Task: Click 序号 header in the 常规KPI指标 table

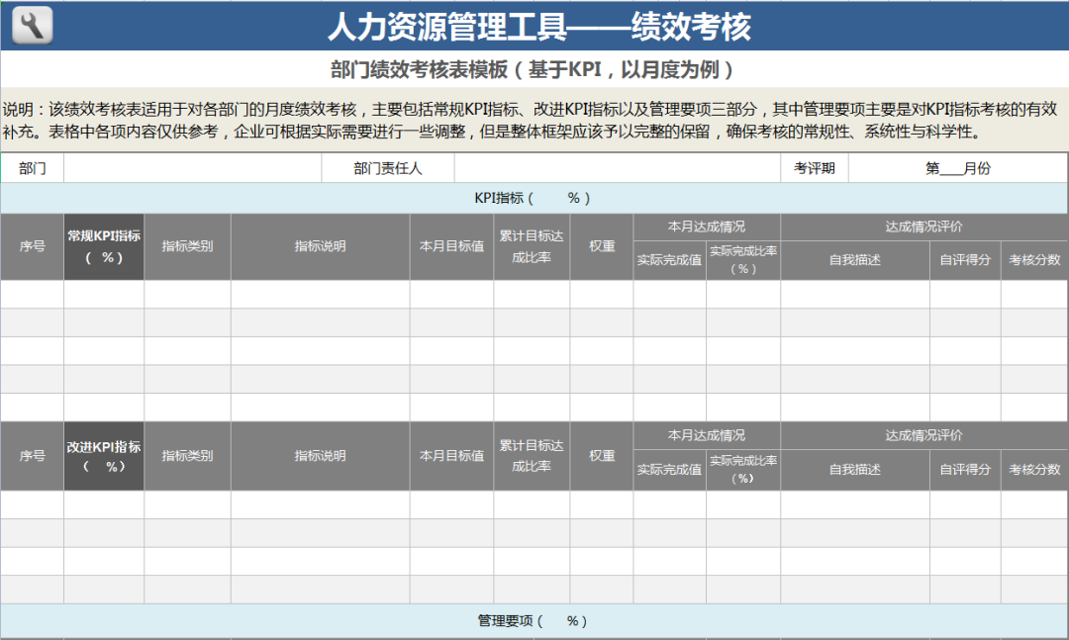Action: tap(32, 246)
